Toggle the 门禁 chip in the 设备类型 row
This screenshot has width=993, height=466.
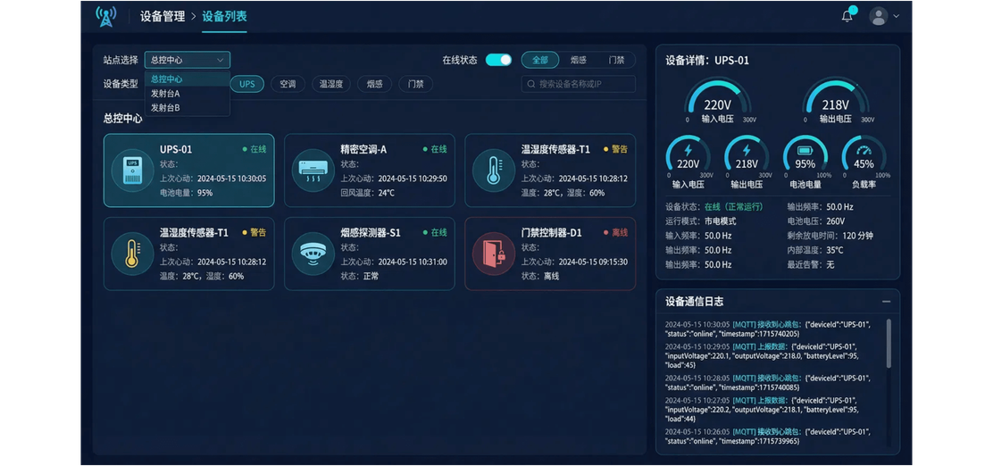[415, 84]
